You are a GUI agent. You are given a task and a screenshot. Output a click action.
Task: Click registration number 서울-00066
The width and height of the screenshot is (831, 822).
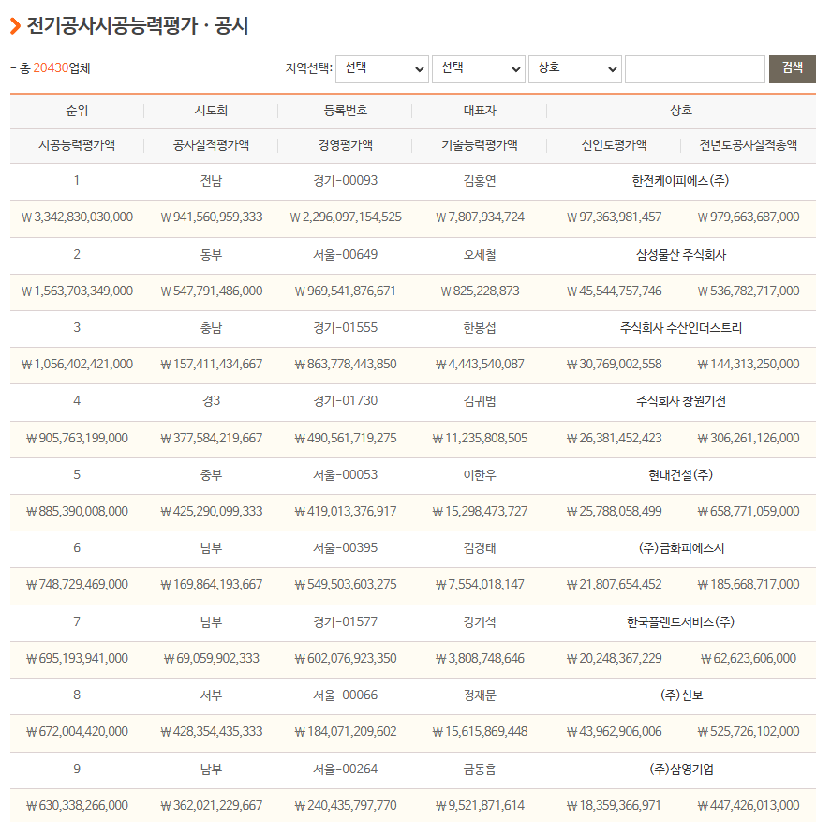(345, 695)
